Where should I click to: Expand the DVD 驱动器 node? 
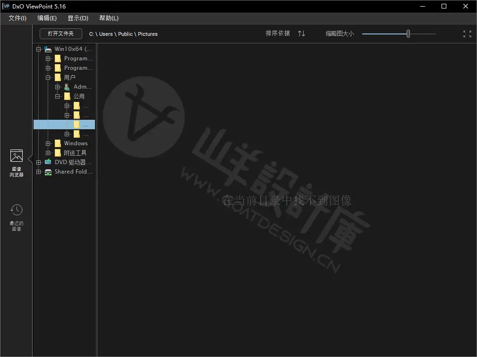pos(39,162)
